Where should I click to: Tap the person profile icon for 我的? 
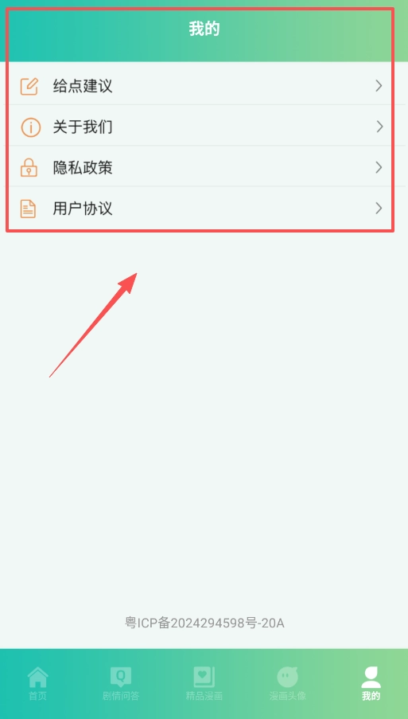tap(371, 677)
